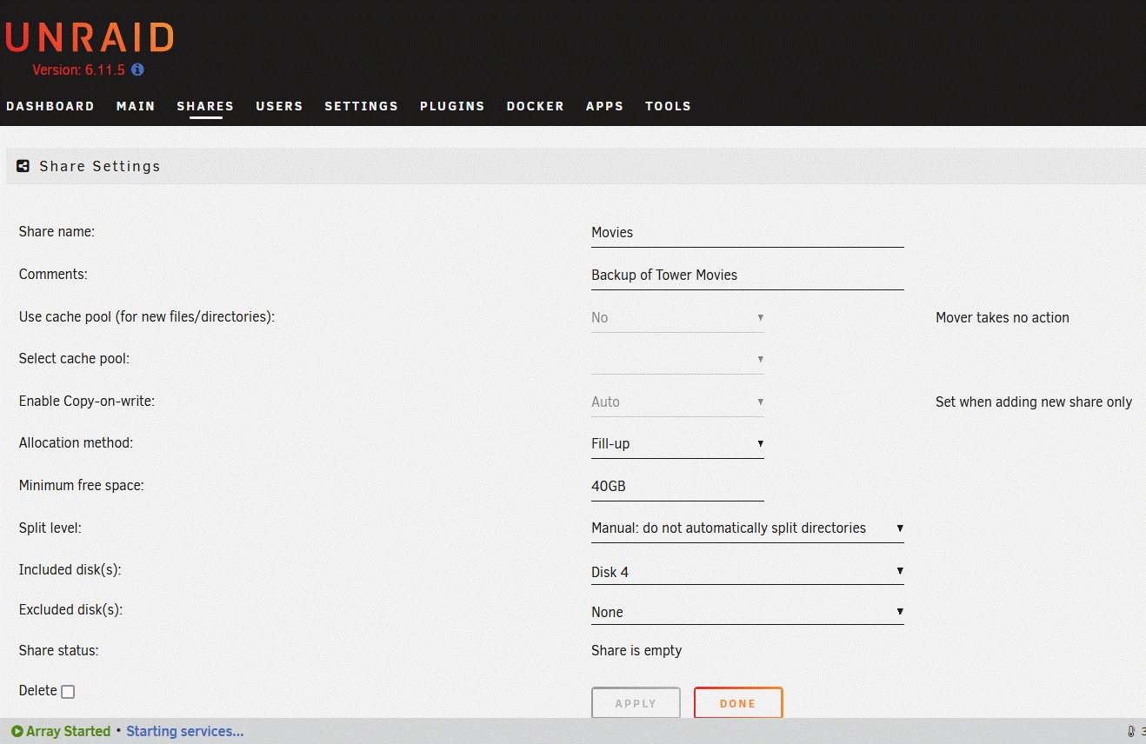Click the temperature icon in status bar
This screenshot has width=1146, height=744.
(1131, 731)
